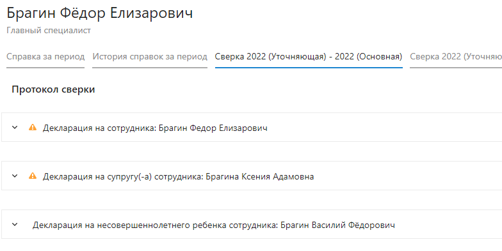
Task: Click the warning icon on Брагина Ксения declaration
Action: pos(33,176)
